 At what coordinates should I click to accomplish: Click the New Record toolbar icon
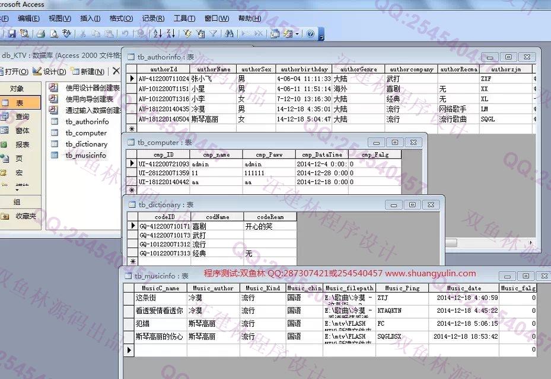click(x=246, y=34)
